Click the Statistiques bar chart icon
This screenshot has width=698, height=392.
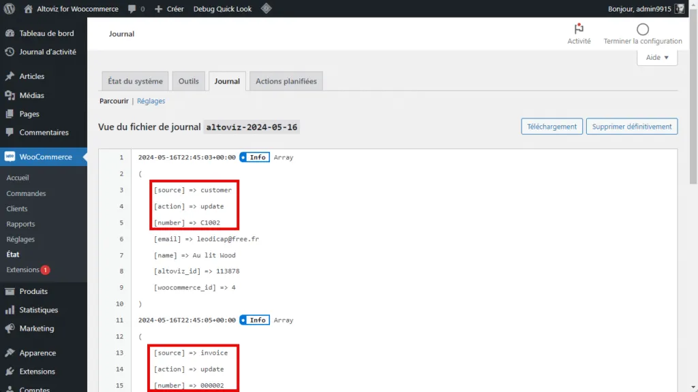pyautogui.click(x=10, y=310)
